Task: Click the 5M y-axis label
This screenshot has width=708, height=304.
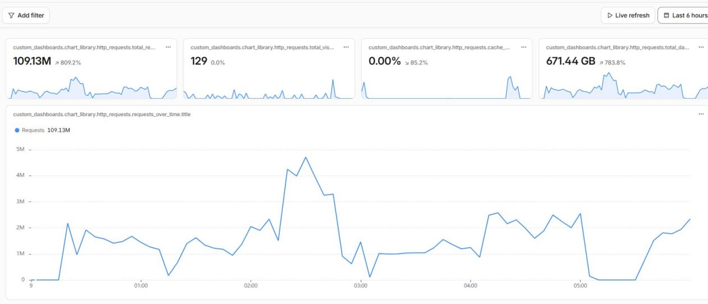Action: (x=20, y=149)
